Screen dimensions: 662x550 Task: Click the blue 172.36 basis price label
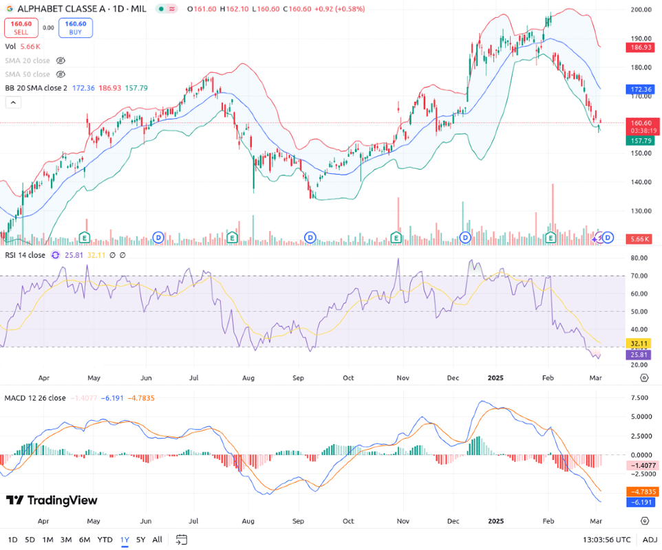(641, 89)
